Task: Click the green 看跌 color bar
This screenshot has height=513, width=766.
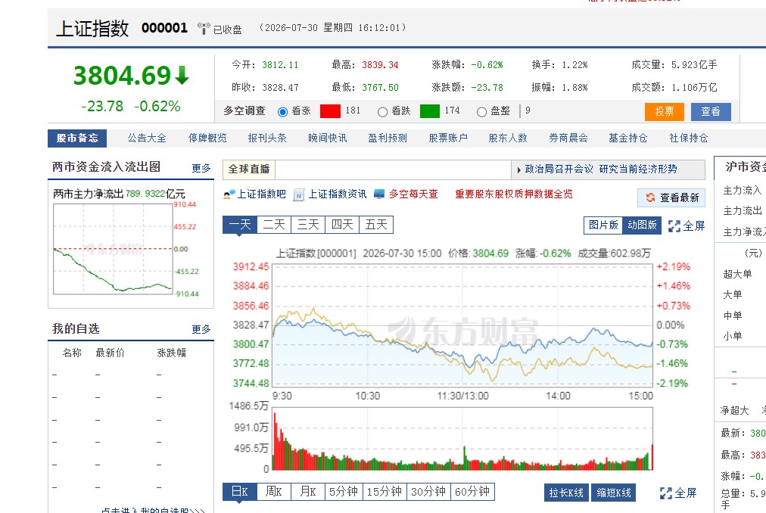Action: pyautogui.click(x=430, y=111)
